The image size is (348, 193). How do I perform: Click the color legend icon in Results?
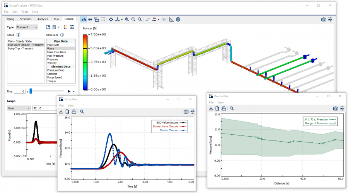pos(65,27)
